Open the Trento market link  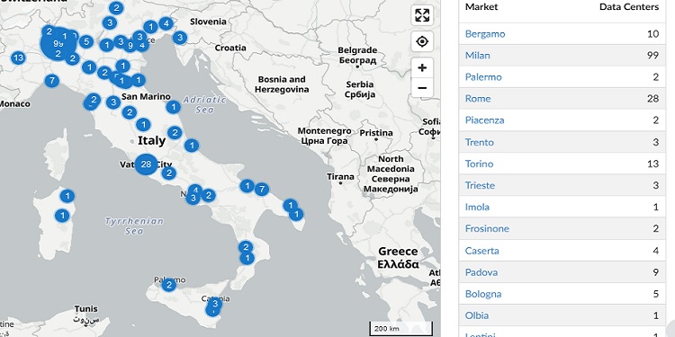[480, 142]
